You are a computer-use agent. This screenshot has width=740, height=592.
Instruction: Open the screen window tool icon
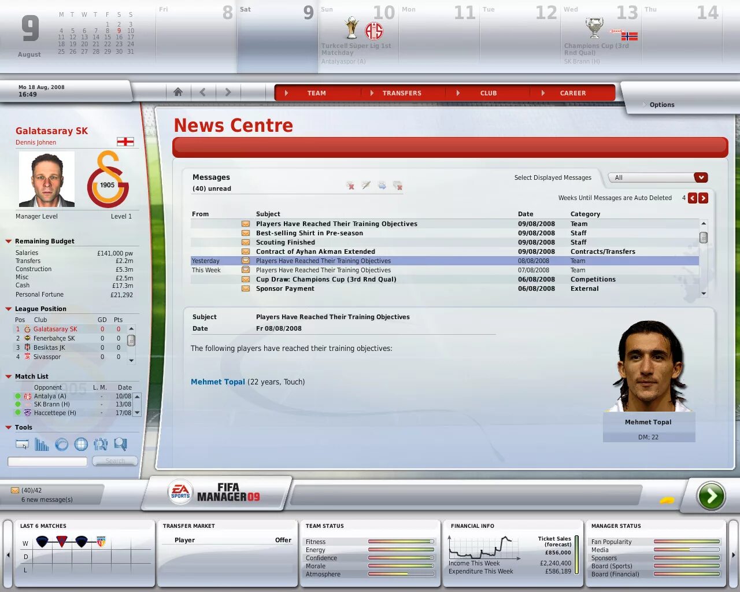pos(22,444)
